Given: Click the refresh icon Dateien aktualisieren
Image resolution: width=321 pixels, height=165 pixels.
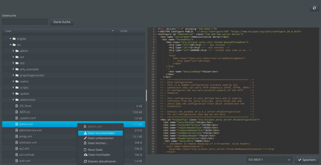Looking at the screenshot, I should pos(85,161).
